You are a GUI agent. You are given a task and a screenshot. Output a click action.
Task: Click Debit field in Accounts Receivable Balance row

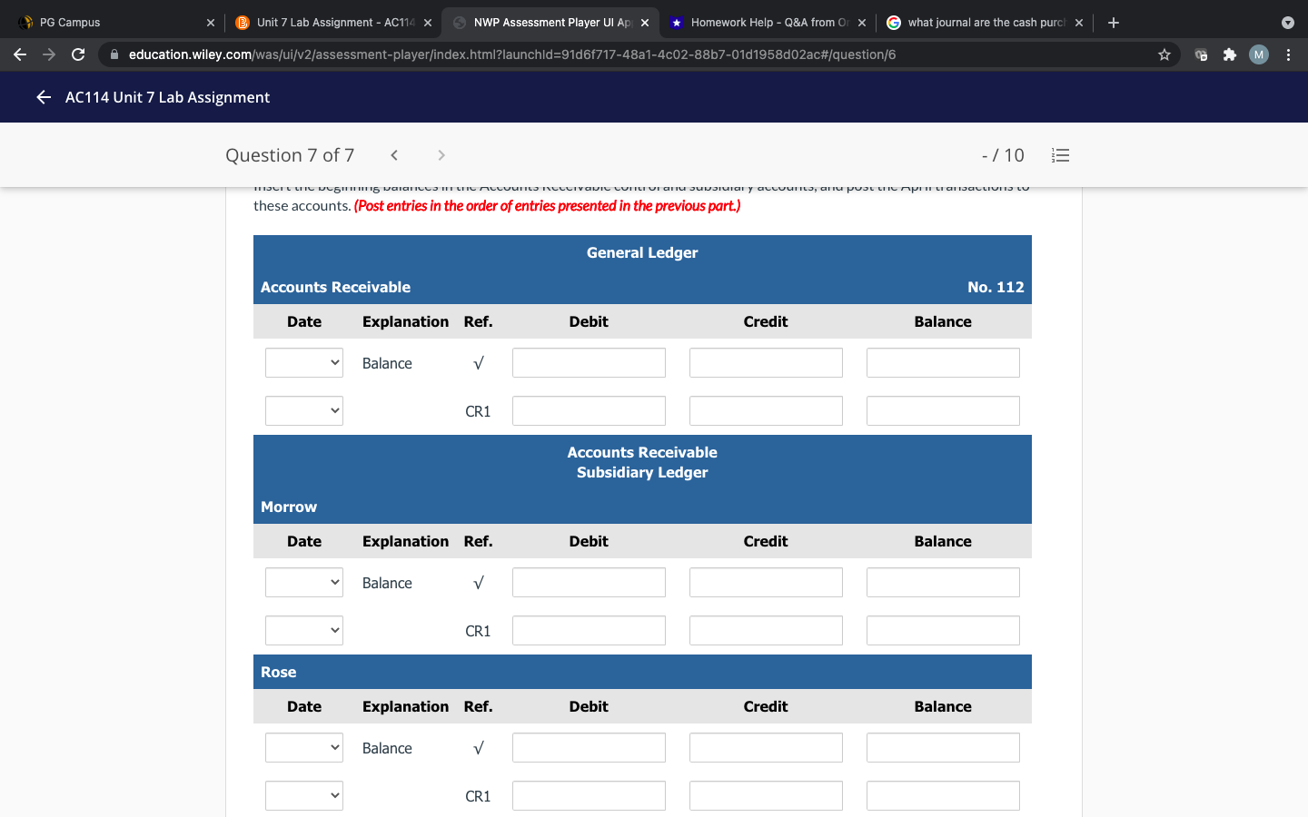tap(589, 363)
